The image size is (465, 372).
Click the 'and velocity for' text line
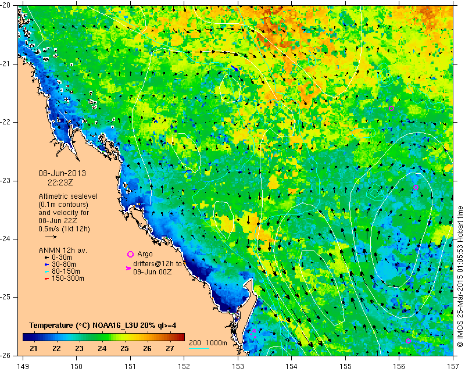[64, 213]
